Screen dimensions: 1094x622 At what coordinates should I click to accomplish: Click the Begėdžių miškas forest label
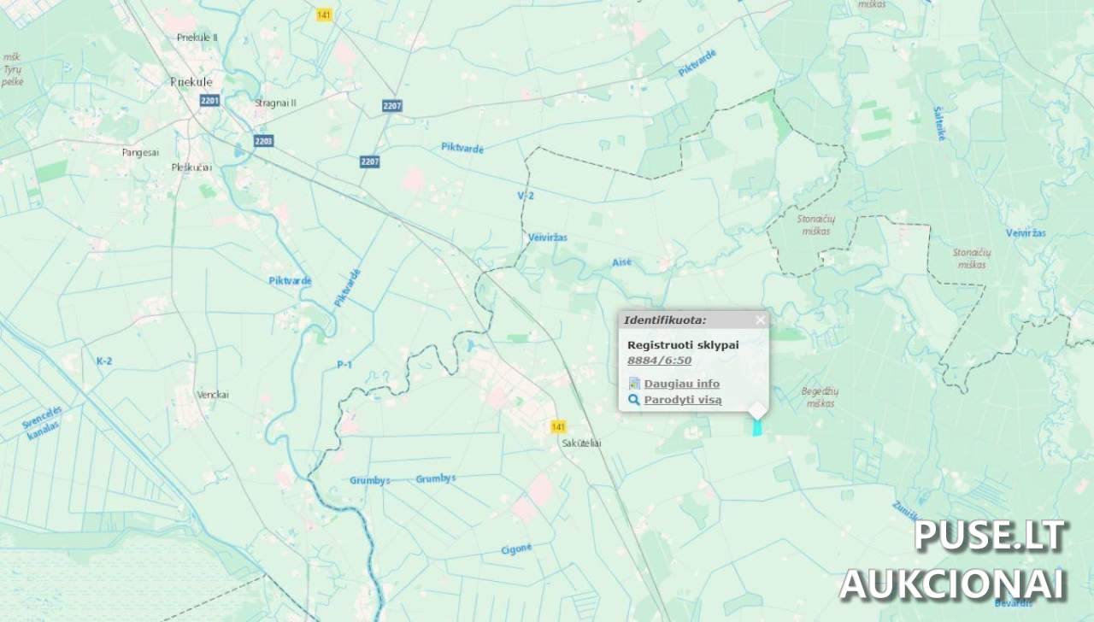click(819, 396)
